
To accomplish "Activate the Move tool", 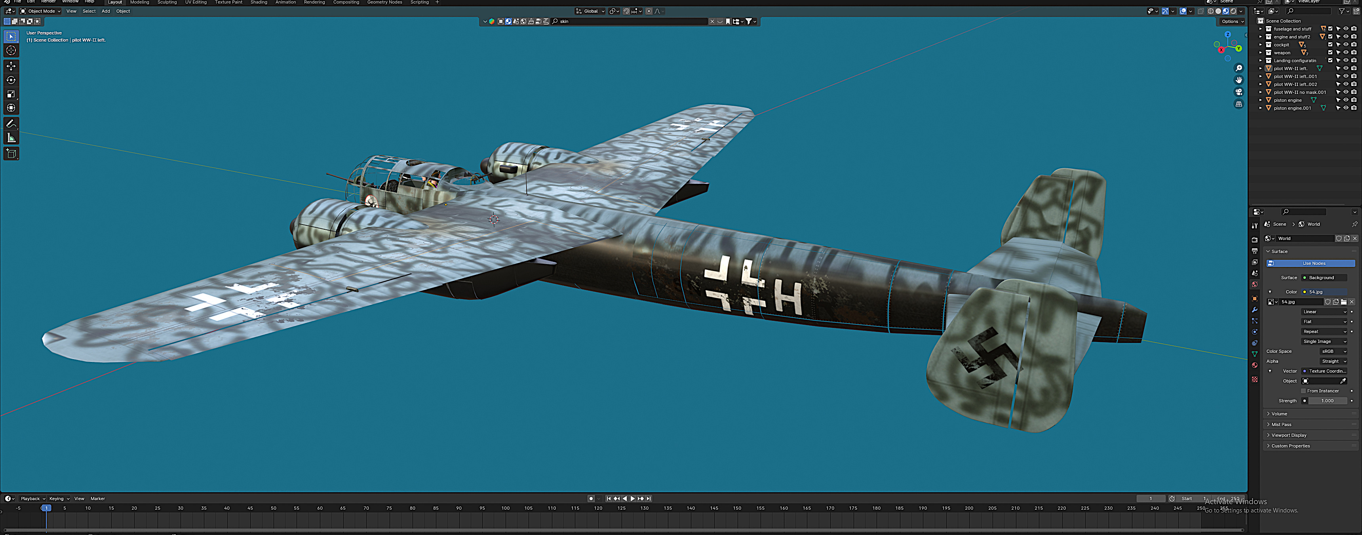I will click(x=11, y=66).
